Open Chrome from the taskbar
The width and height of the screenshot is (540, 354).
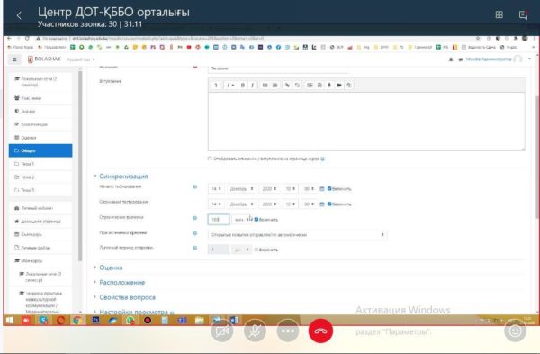click(x=77, y=320)
